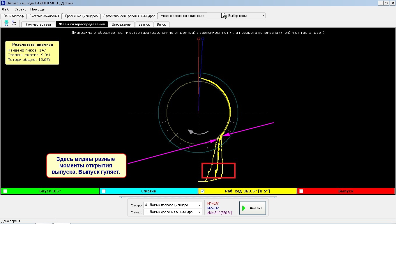Open the Помощь menu
The image size is (396, 262).
point(38,9)
